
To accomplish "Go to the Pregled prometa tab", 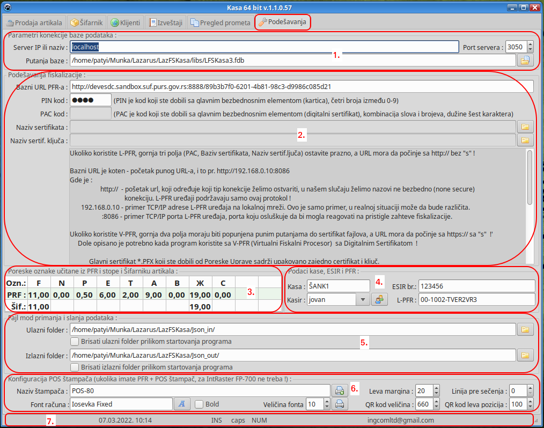I will click(220, 23).
